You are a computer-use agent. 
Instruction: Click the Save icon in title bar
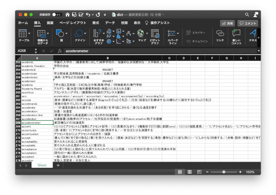click(74, 14)
